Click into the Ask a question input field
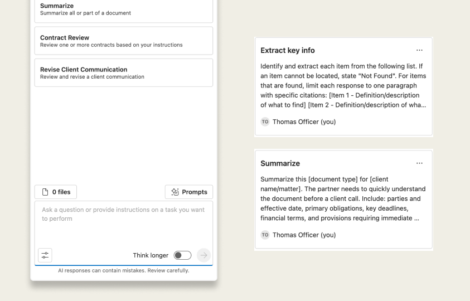470x301 pixels. tap(124, 224)
